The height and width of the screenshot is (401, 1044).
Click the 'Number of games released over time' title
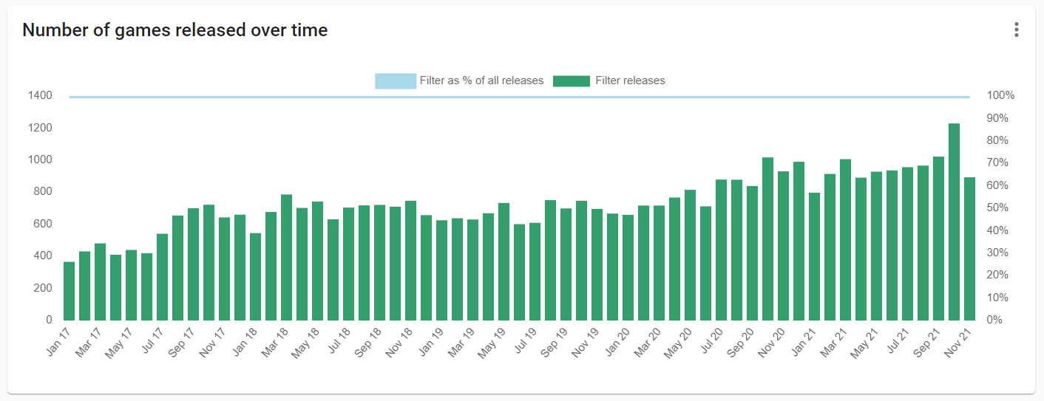(x=175, y=30)
